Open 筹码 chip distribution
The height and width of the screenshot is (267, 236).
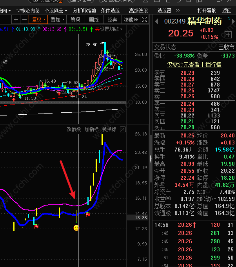tap(75, 20)
